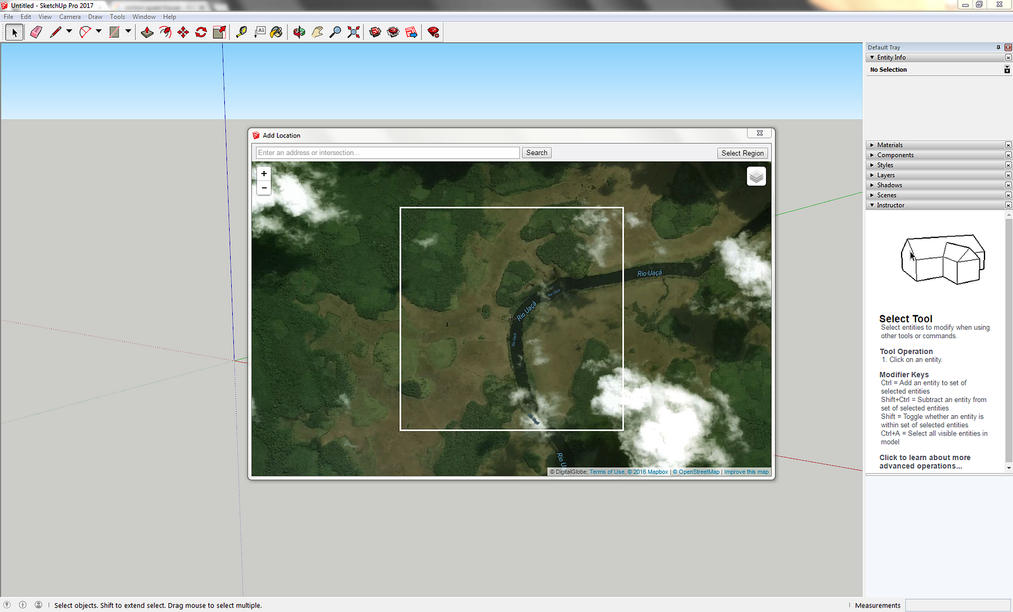This screenshot has width=1013, height=612.
Task: Choose the Move tool in the toolbar
Action: click(x=183, y=32)
